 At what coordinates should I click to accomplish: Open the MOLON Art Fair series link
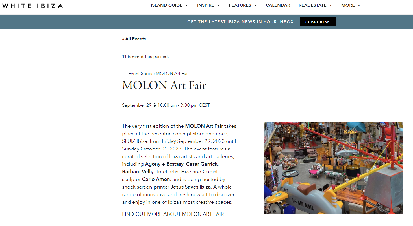172,74
